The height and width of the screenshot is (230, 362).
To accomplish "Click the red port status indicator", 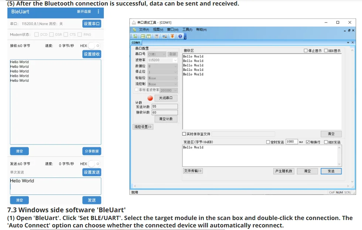I will (150, 98).
